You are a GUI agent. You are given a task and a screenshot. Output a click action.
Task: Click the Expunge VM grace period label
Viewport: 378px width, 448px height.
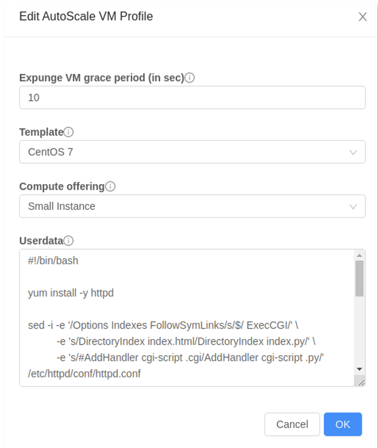(x=102, y=78)
